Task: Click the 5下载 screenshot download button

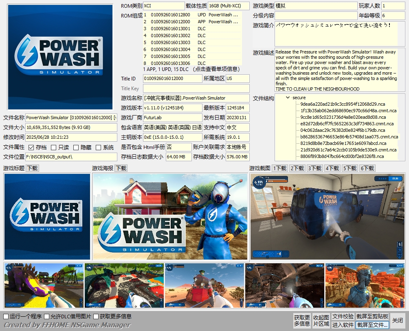Action: click(350, 168)
